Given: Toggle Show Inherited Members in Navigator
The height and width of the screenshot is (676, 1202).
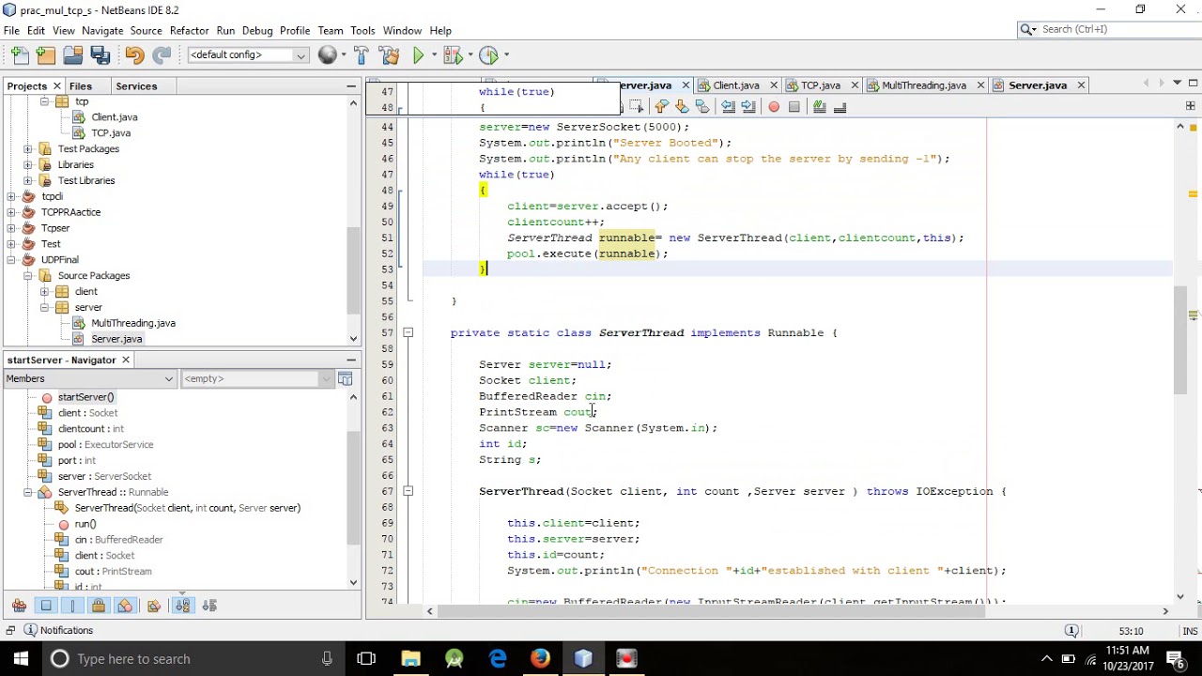Looking at the screenshot, I should [20, 606].
